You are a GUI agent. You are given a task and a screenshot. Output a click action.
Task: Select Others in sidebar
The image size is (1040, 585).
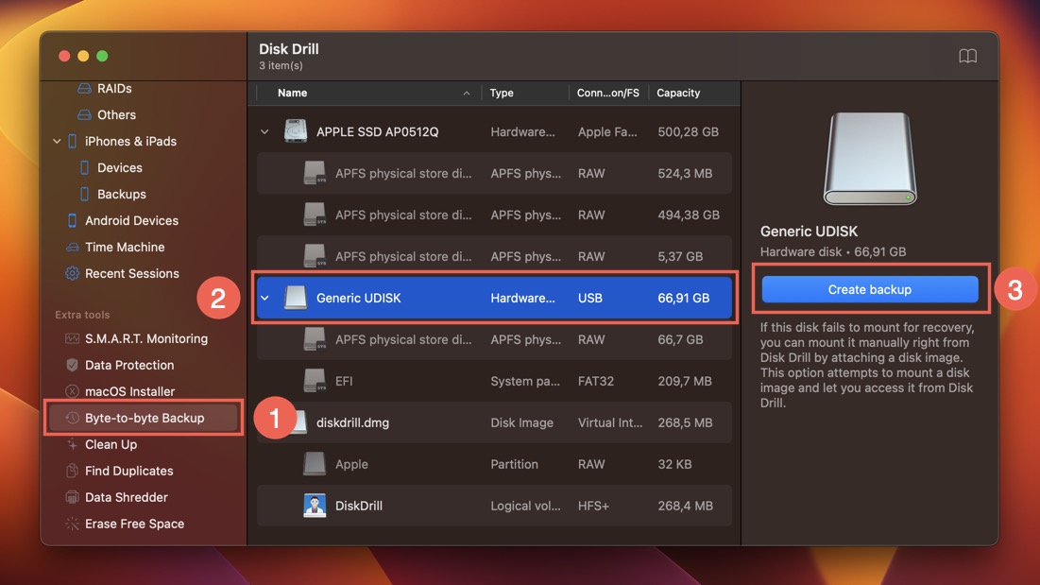coord(116,114)
